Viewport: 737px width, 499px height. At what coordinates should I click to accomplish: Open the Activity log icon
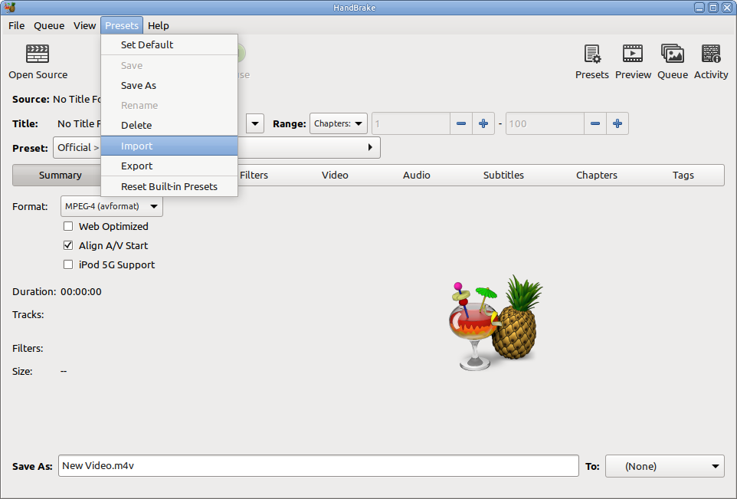click(710, 54)
